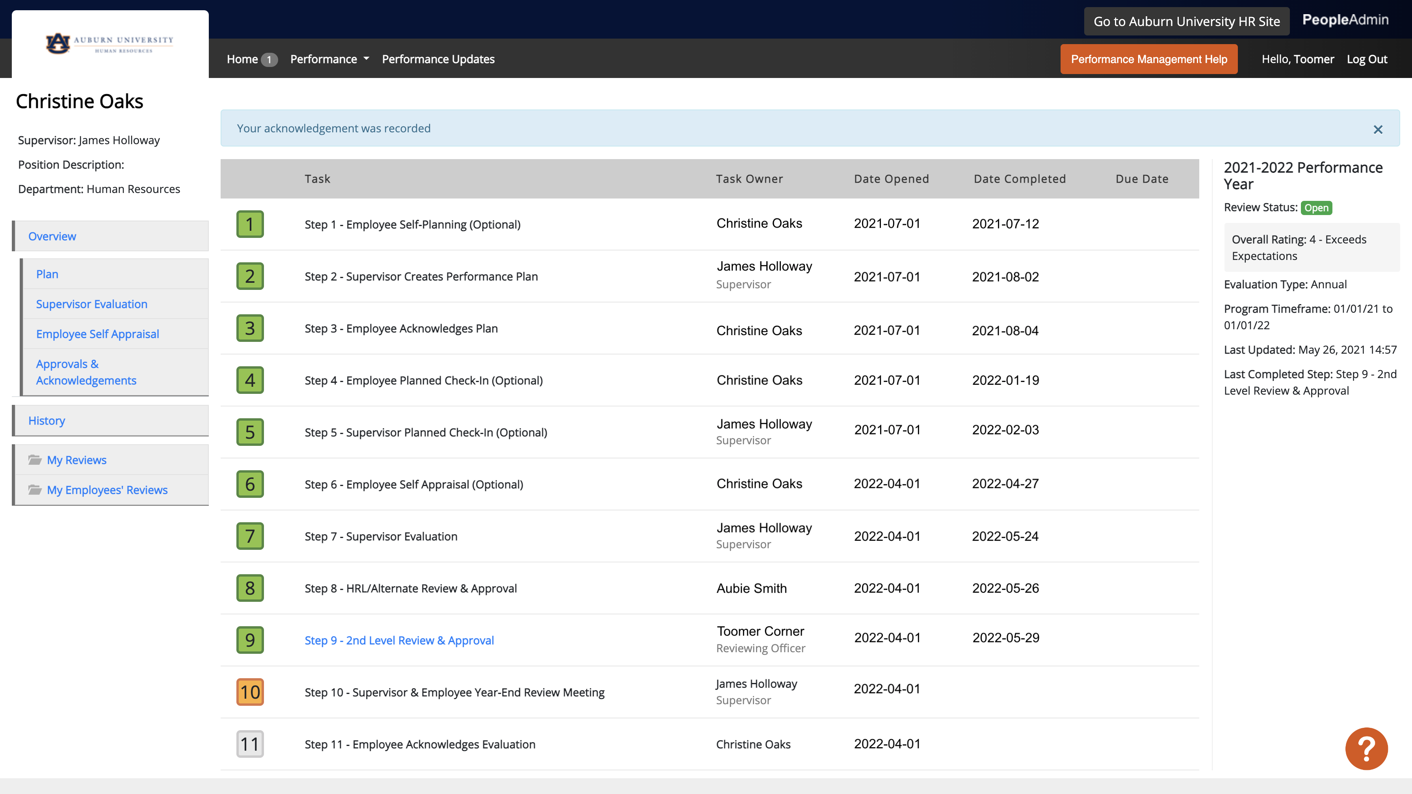Click the Date Completed column header
Screen dimensions: 1412x794
click(x=1020, y=179)
